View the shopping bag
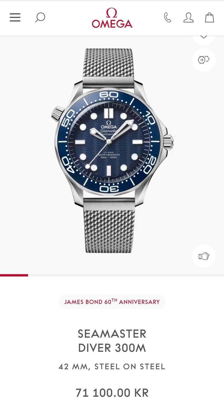224x405 pixels. tap(209, 18)
